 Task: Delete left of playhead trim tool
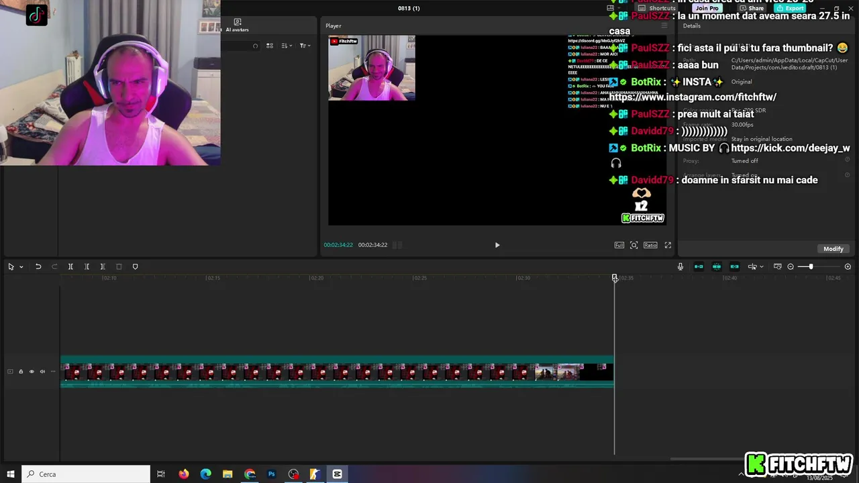pos(87,267)
